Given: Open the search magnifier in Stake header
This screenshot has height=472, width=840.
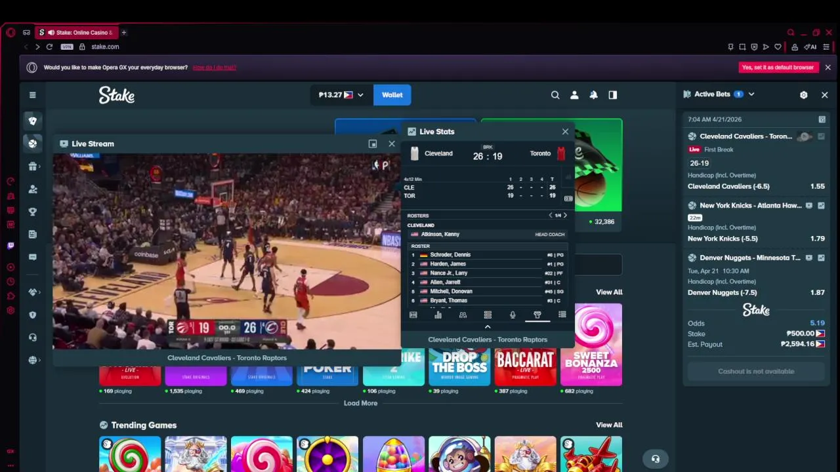Looking at the screenshot, I should [x=555, y=95].
